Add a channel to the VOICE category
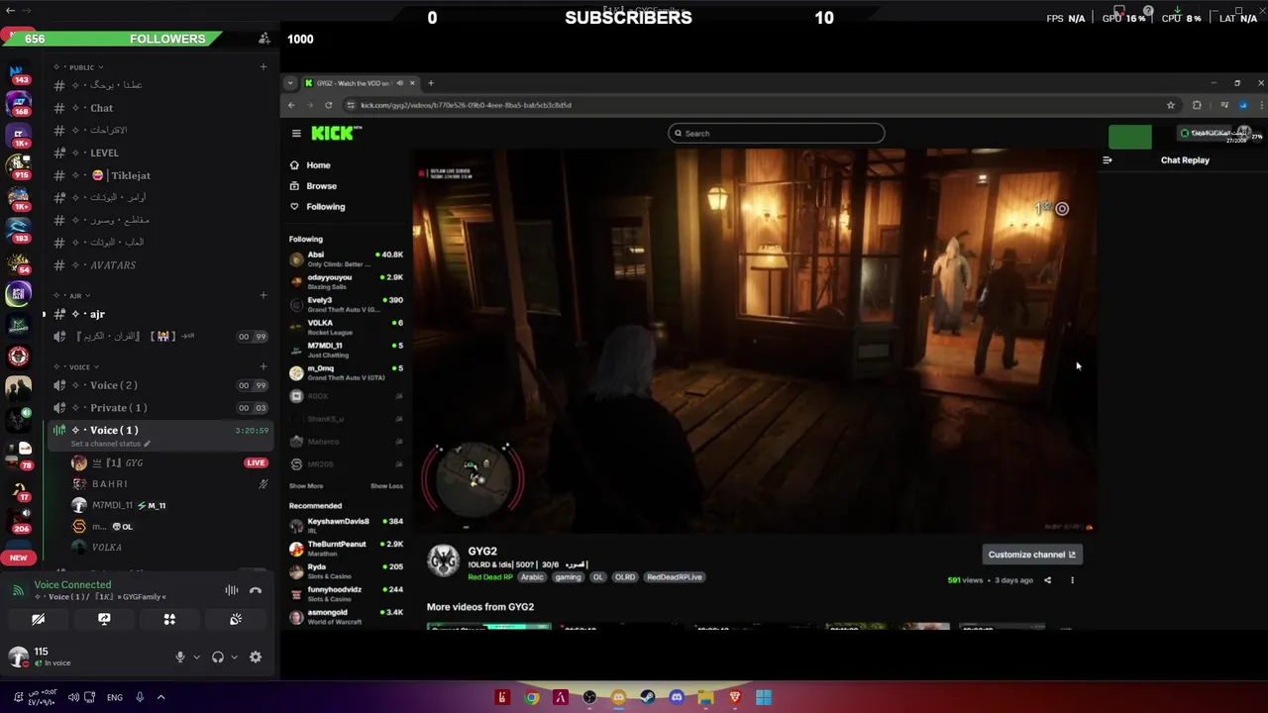1268x713 pixels. click(263, 367)
